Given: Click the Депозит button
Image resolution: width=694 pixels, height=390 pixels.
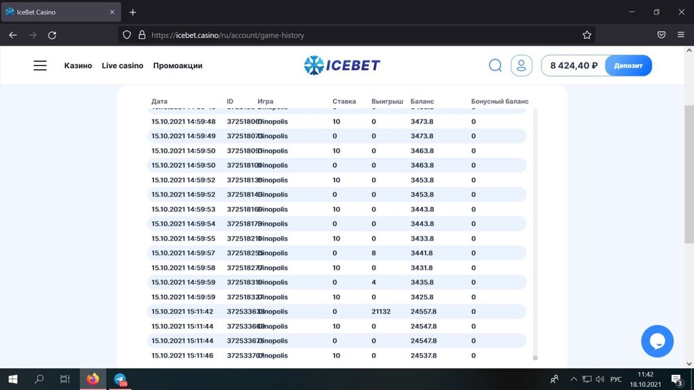Looking at the screenshot, I should click(x=628, y=65).
